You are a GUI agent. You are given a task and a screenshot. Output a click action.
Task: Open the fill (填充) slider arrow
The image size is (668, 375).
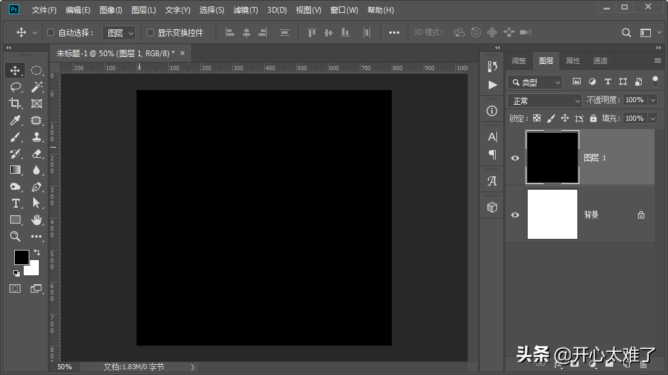coord(653,118)
